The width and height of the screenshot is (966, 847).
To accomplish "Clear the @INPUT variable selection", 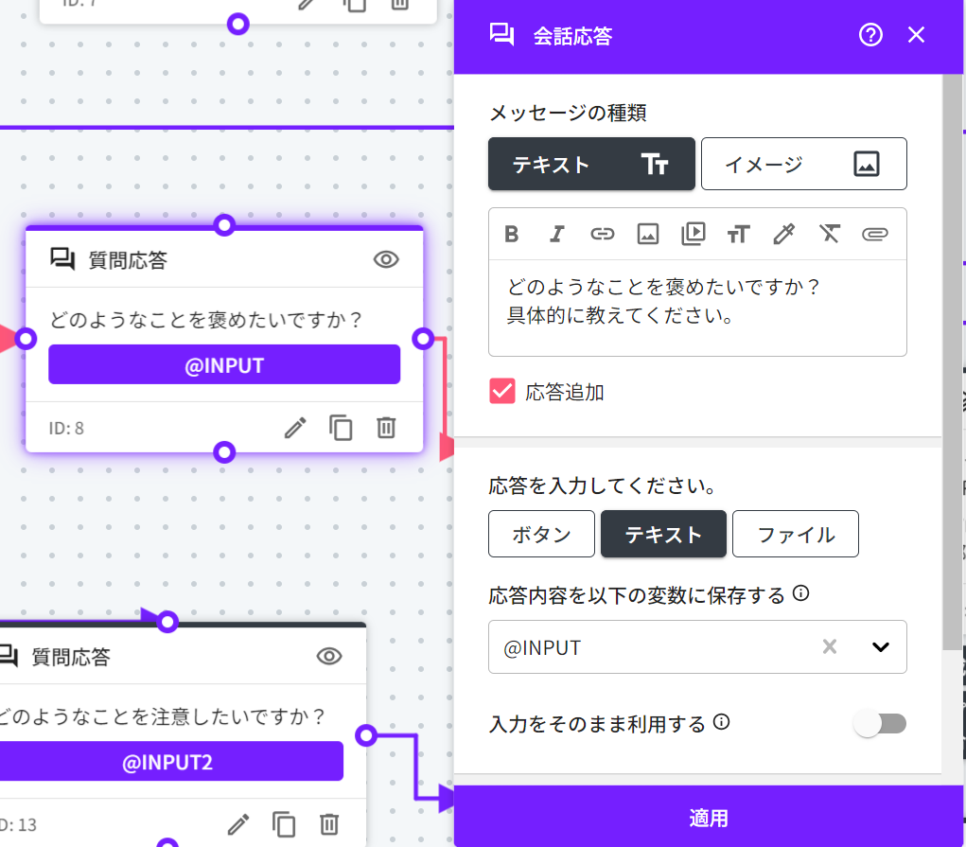I will 830,647.
